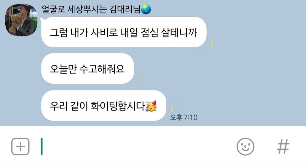
Task: Click the 오후 7:10 timestamp
Action: (184, 117)
